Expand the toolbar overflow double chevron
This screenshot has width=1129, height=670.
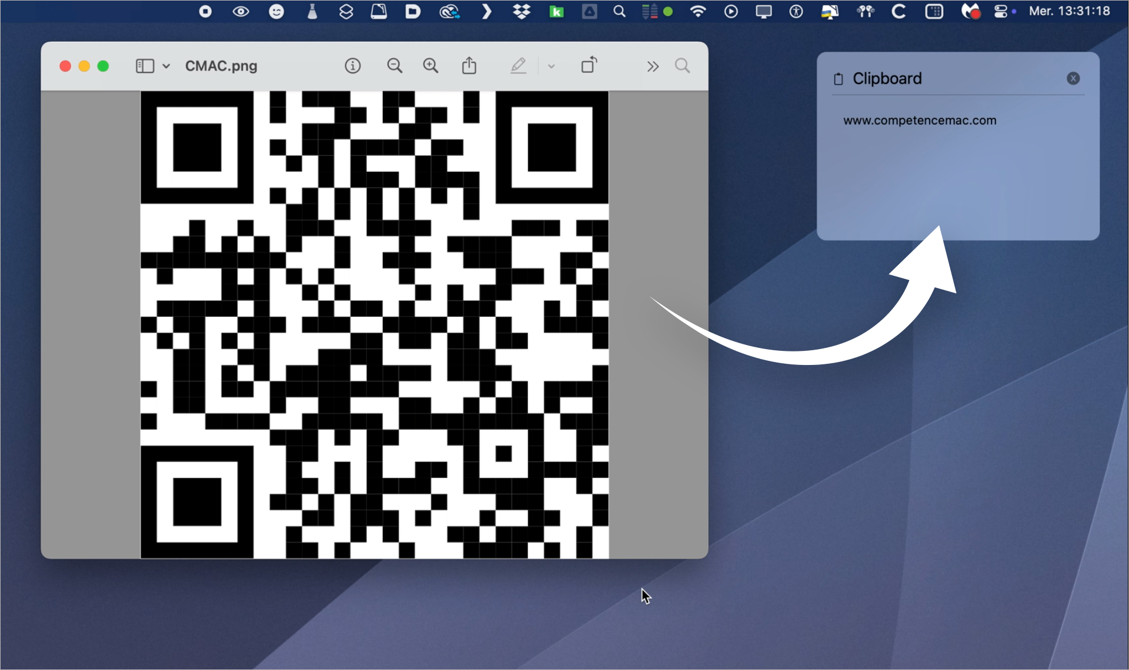tap(652, 66)
